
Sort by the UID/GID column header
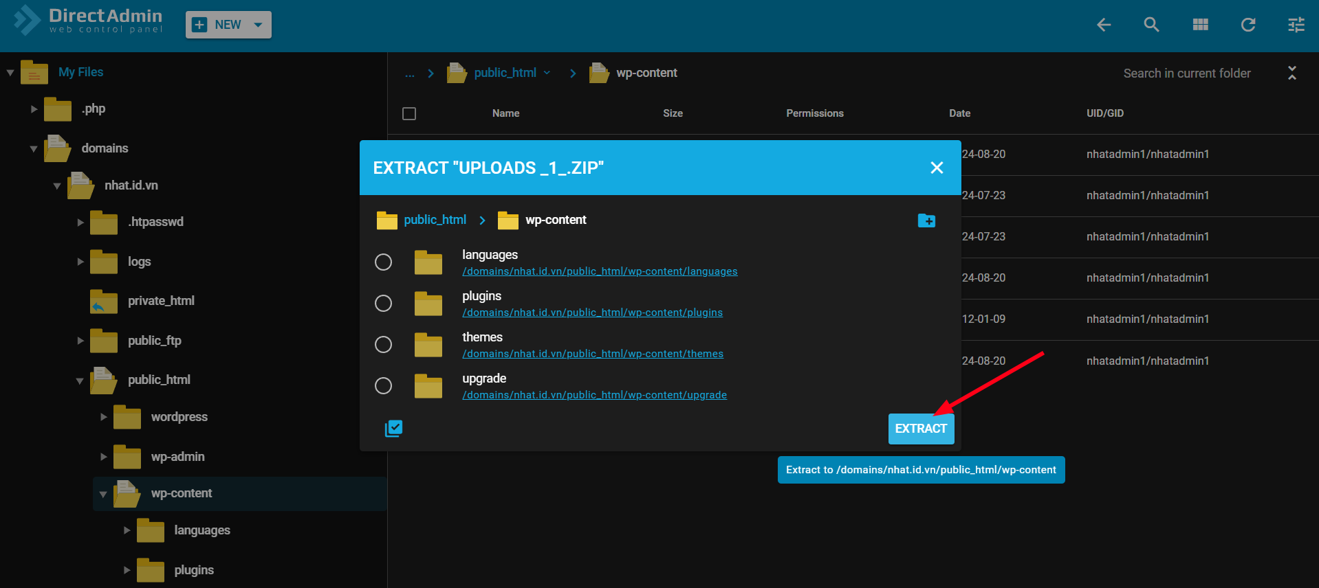click(x=1105, y=113)
